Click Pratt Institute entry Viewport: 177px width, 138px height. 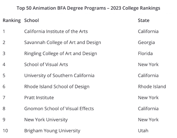click(39, 97)
